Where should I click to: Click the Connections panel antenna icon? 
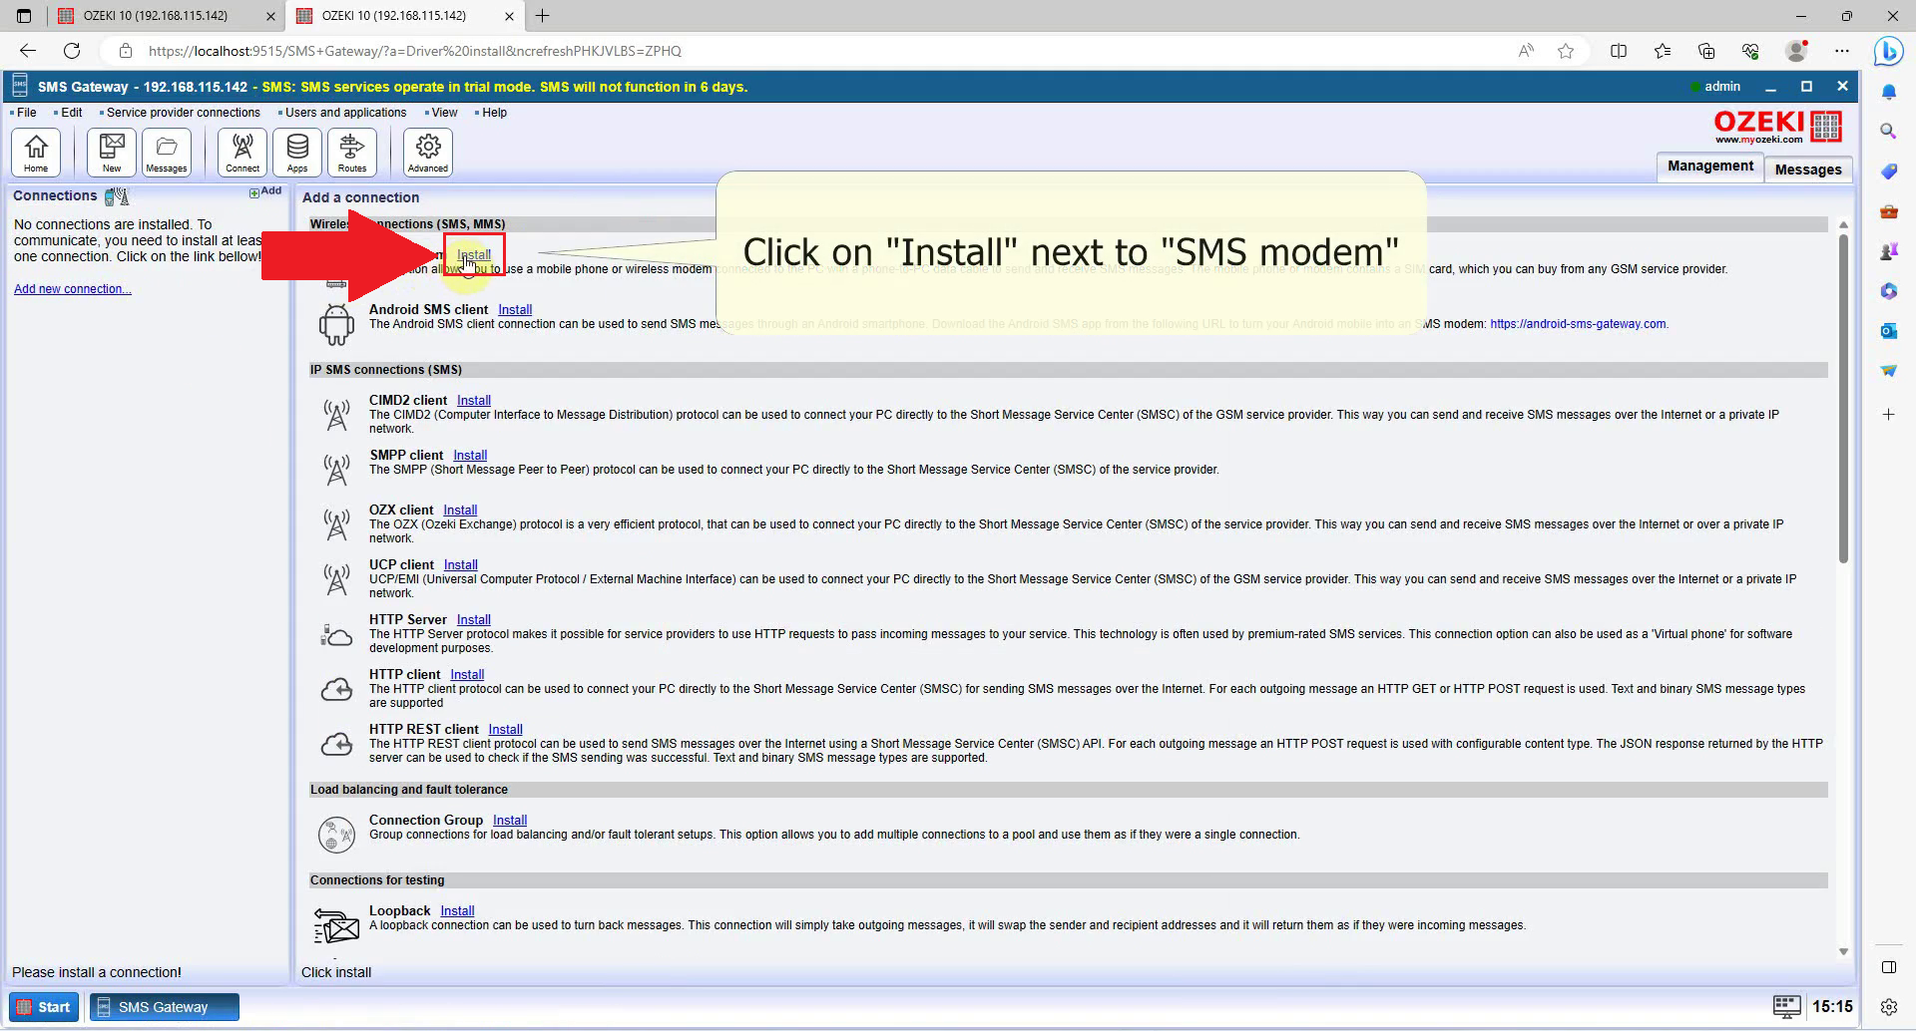coord(117,196)
